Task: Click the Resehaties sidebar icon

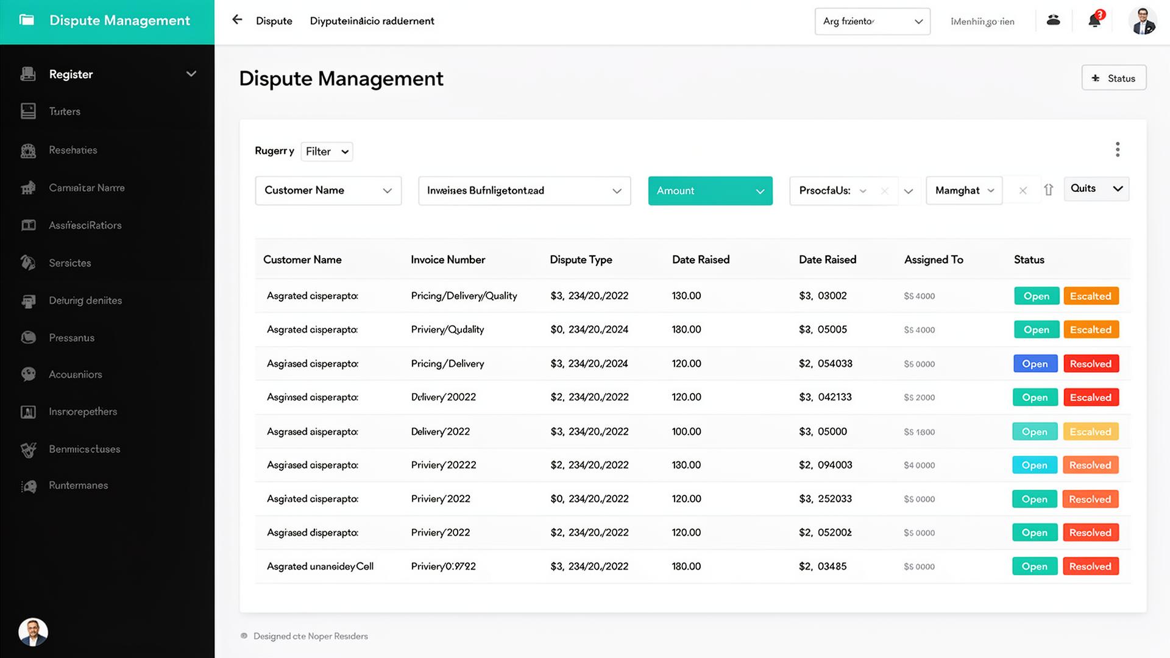Action: (28, 150)
